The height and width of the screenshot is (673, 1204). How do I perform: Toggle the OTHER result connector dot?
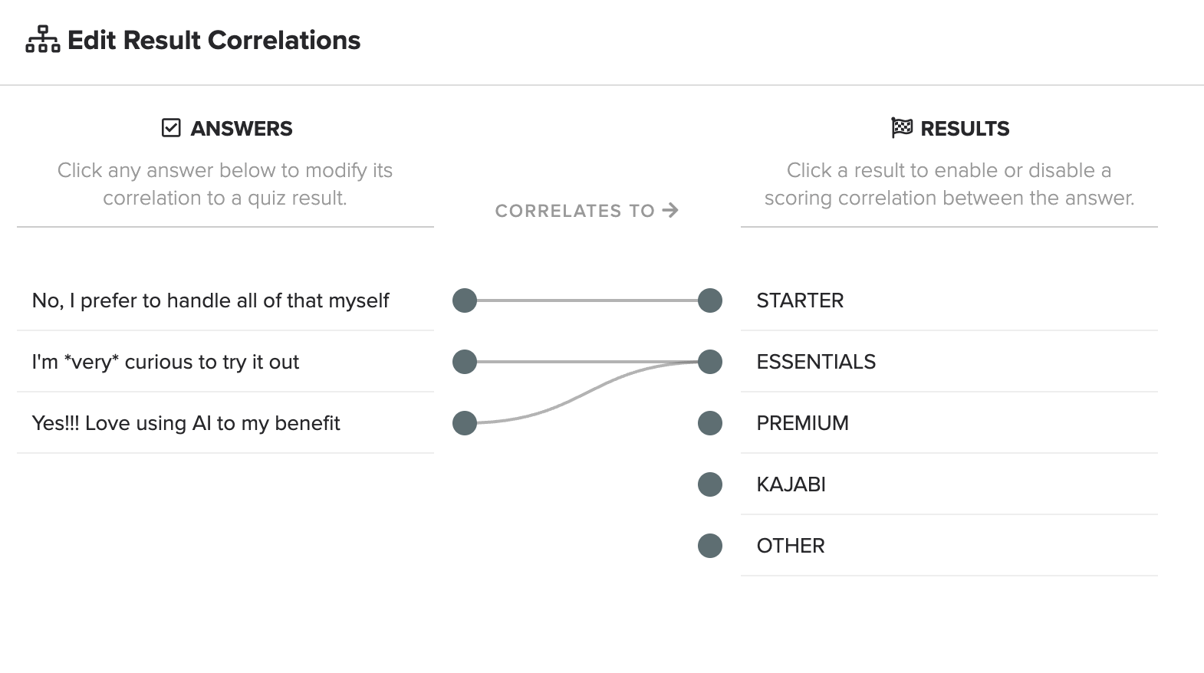(710, 546)
